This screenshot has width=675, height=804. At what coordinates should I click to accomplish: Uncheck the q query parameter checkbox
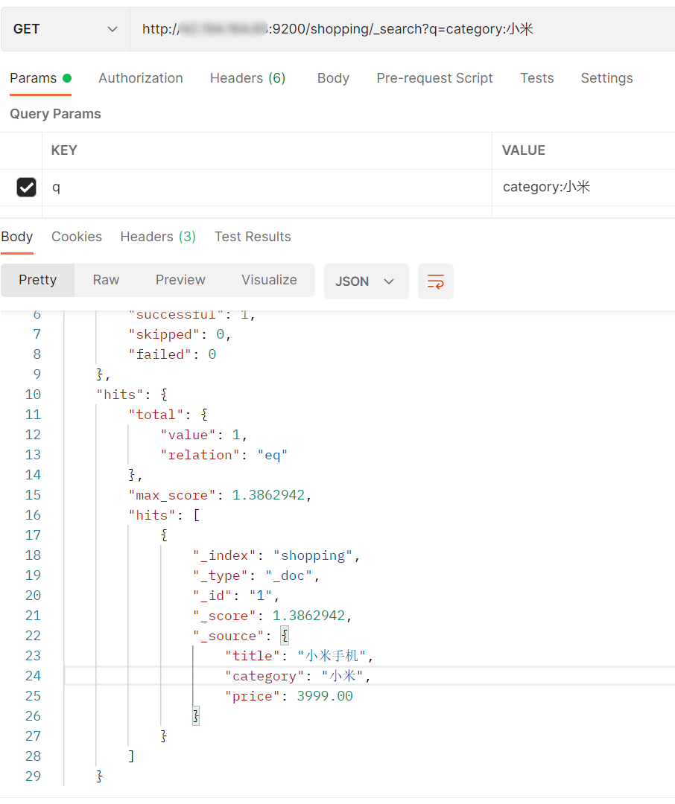click(26, 188)
